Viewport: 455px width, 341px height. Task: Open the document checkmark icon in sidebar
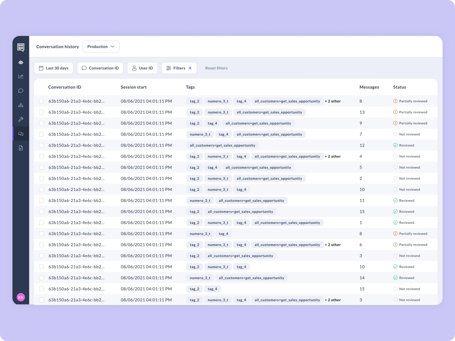(21, 148)
